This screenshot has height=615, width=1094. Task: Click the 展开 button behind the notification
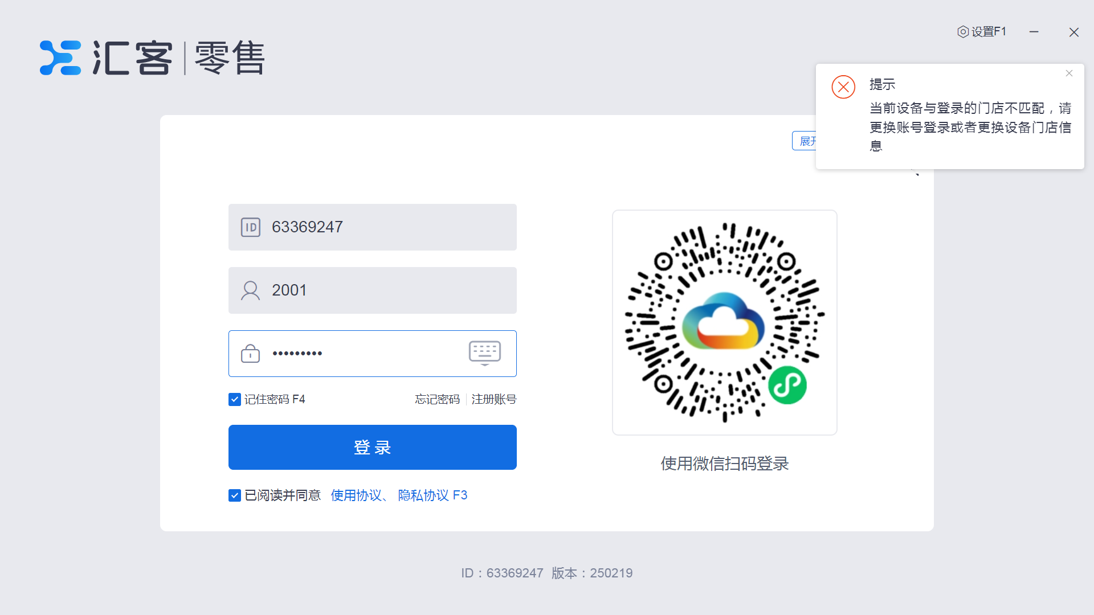(x=804, y=141)
